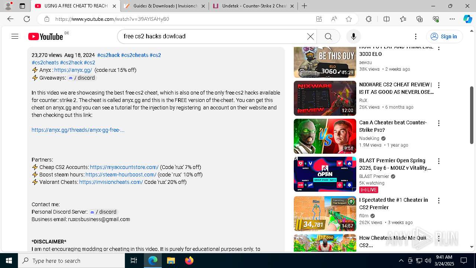Close the Guides & Downloads tab

(203, 6)
